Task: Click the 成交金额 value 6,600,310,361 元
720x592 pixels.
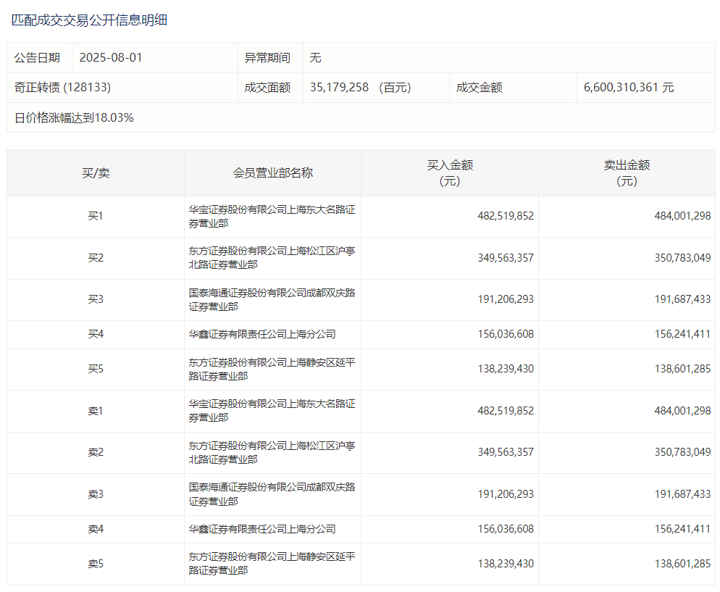Action: coord(628,87)
